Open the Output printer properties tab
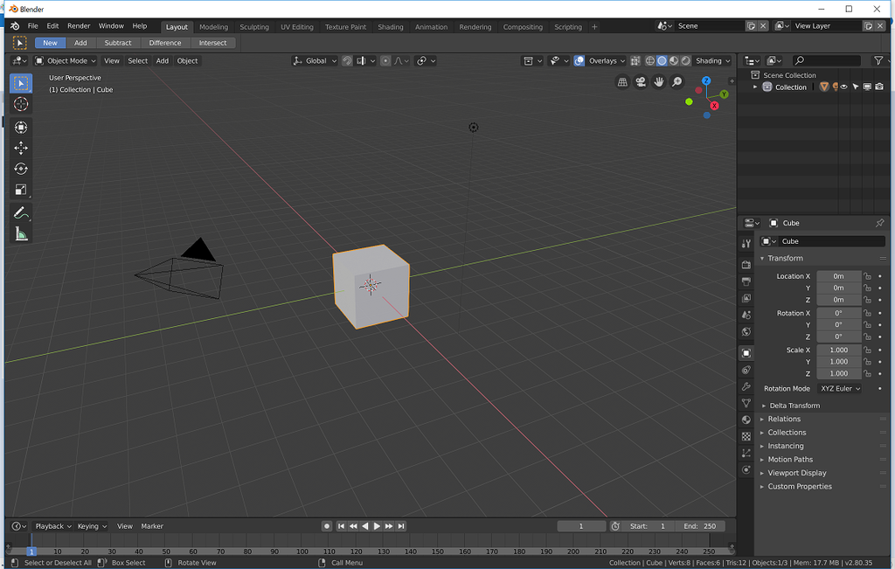 point(746,281)
